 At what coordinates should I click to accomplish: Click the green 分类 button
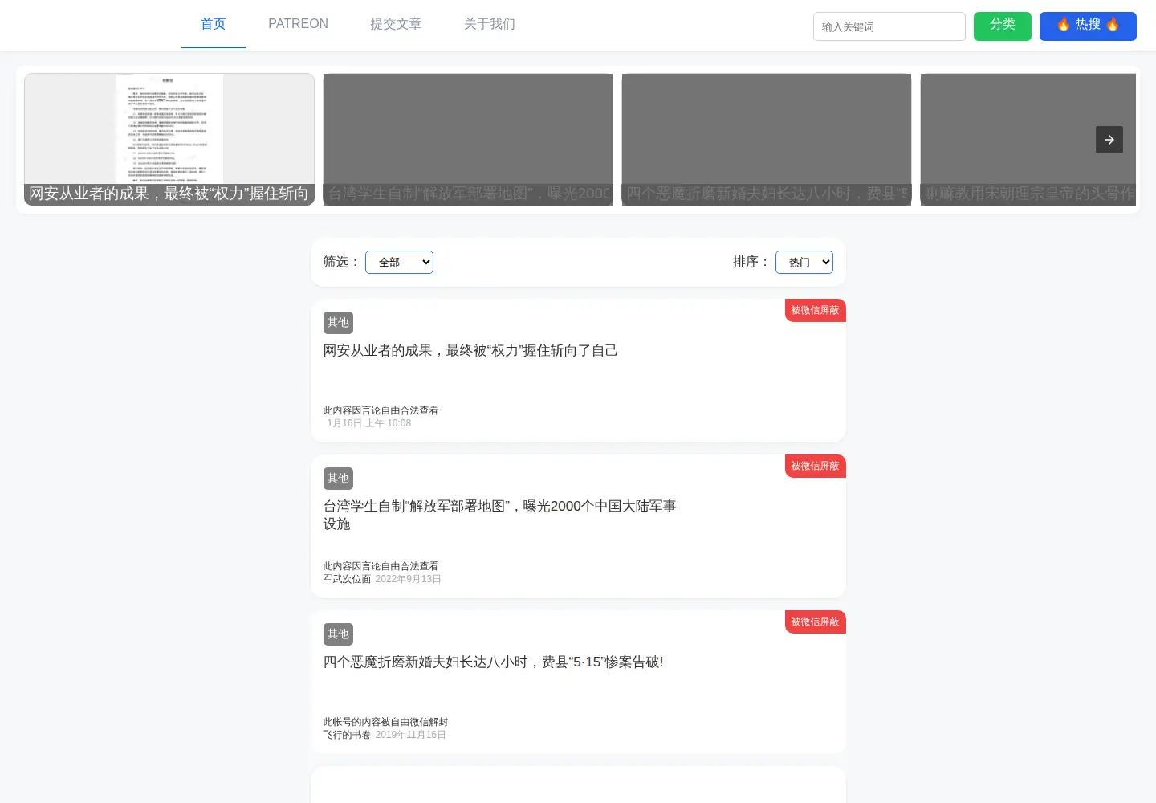1002,26
